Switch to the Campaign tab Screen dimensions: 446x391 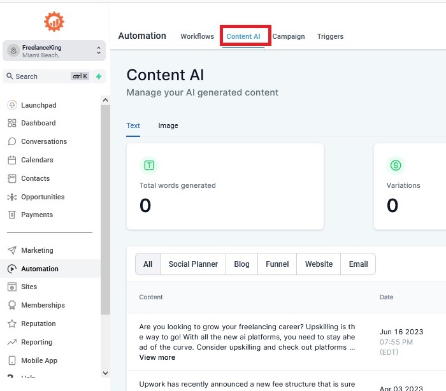click(289, 36)
